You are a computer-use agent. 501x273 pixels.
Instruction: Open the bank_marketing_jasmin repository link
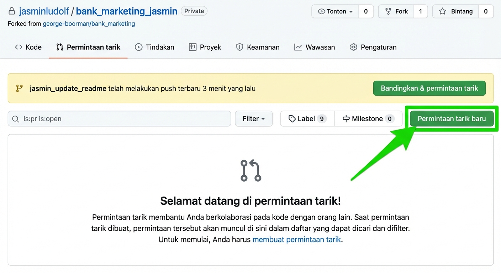[x=126, y=11]
